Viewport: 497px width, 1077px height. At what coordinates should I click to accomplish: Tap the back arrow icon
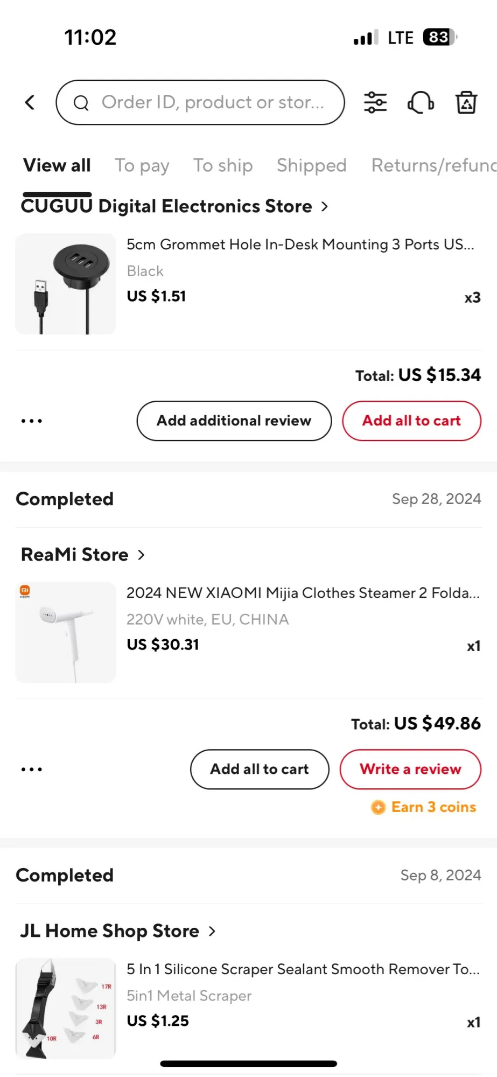[30, 102]
